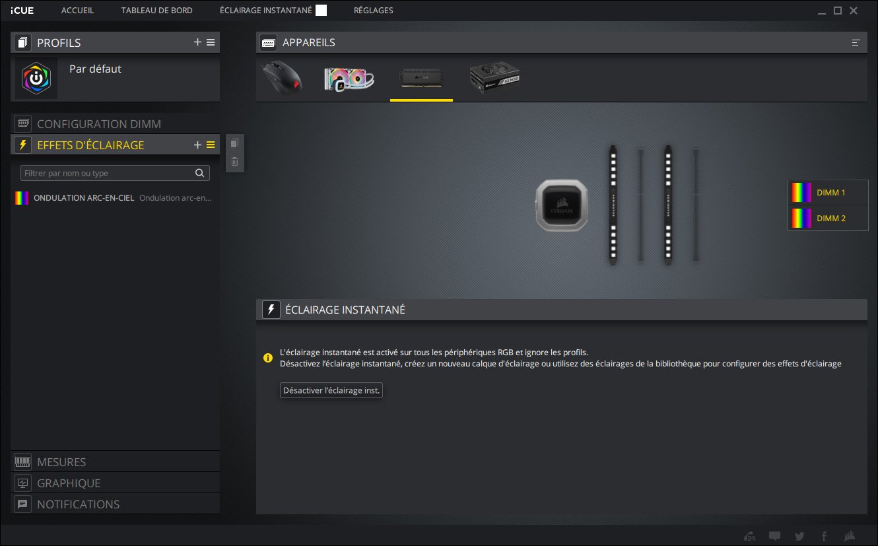
Task: Click the PROFILS panel icon
Action: coord(22,43)
